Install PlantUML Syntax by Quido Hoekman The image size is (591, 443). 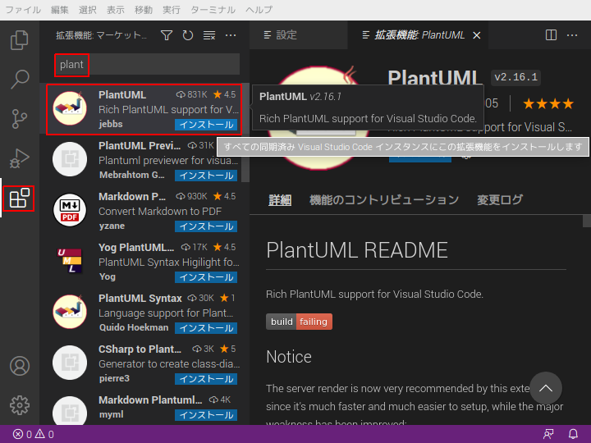coord(206,328)
